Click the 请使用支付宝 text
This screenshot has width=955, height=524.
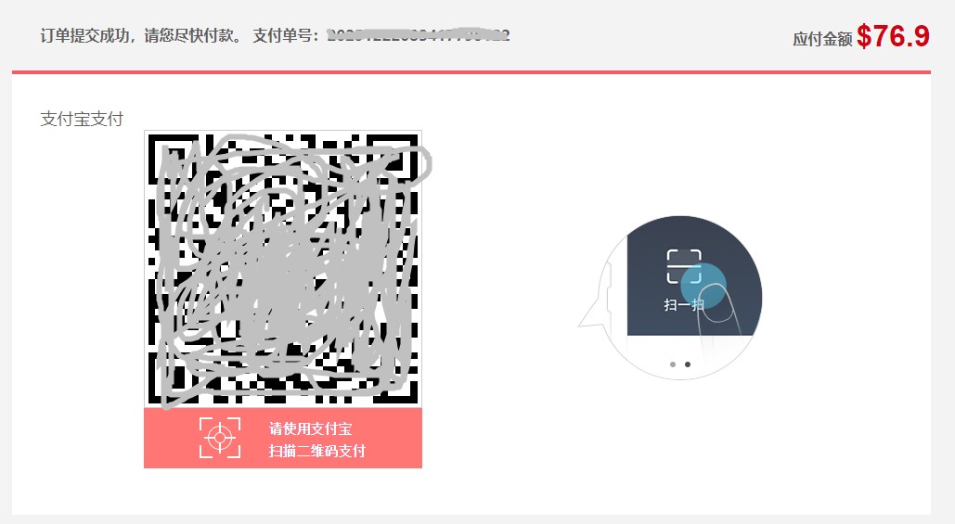311,428
